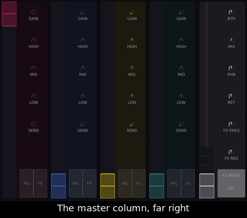
Task: Click the yellow channel GAIN knob
Action: tap(132, 13)
